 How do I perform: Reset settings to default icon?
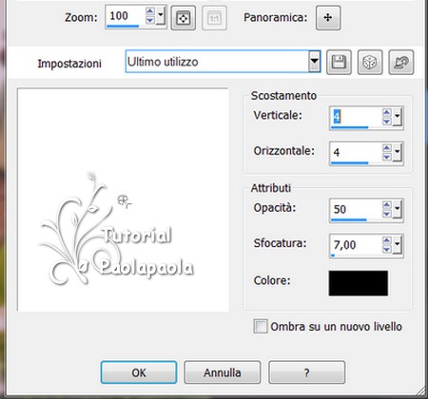[401, 62]
